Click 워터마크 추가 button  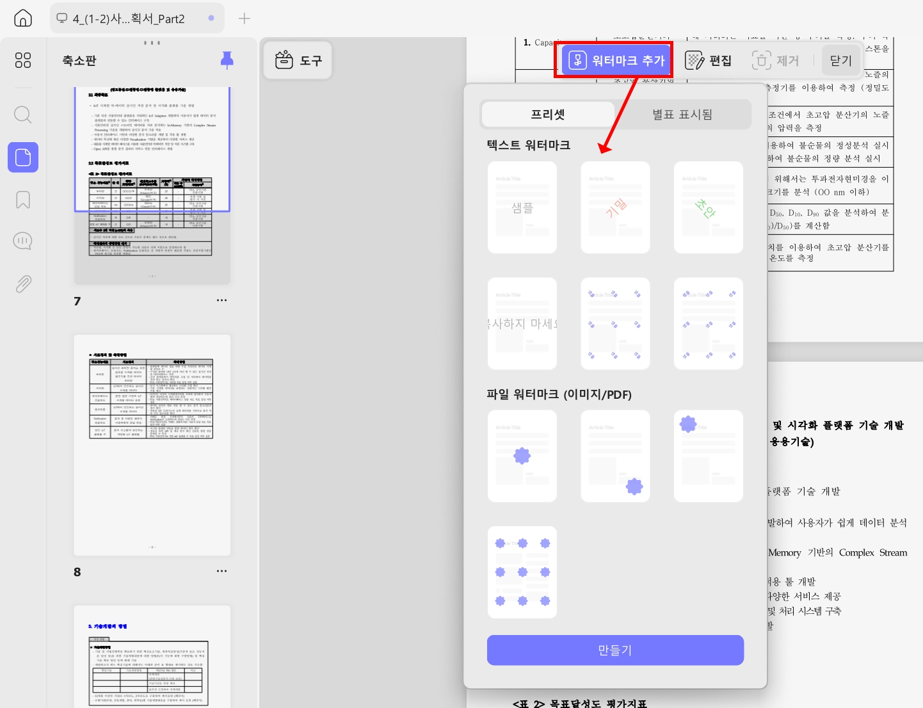[616, 60]
